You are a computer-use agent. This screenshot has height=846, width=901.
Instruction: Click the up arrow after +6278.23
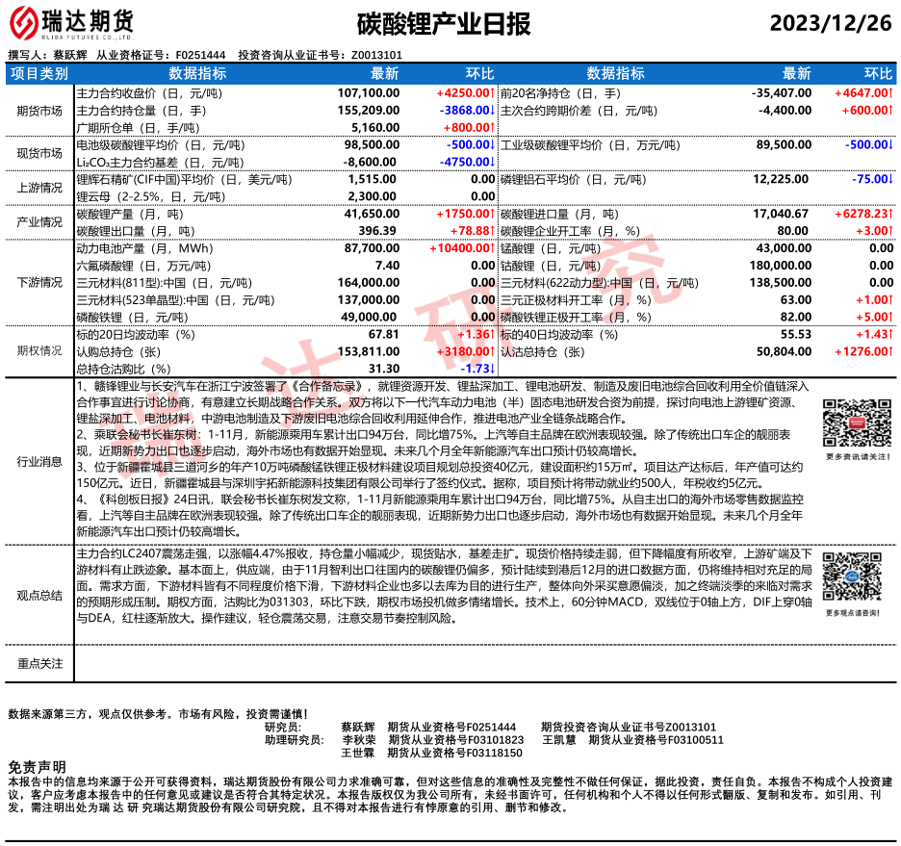click(x=891, y=214)
